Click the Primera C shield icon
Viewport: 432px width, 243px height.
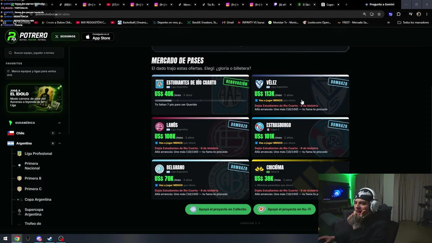coord(19,189)
